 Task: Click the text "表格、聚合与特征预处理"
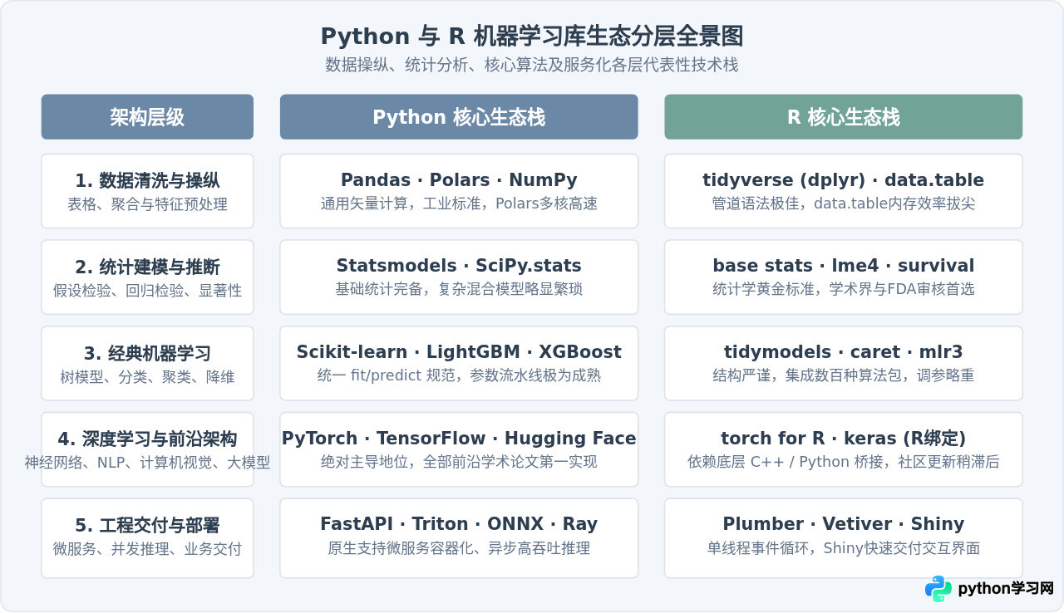147,204
